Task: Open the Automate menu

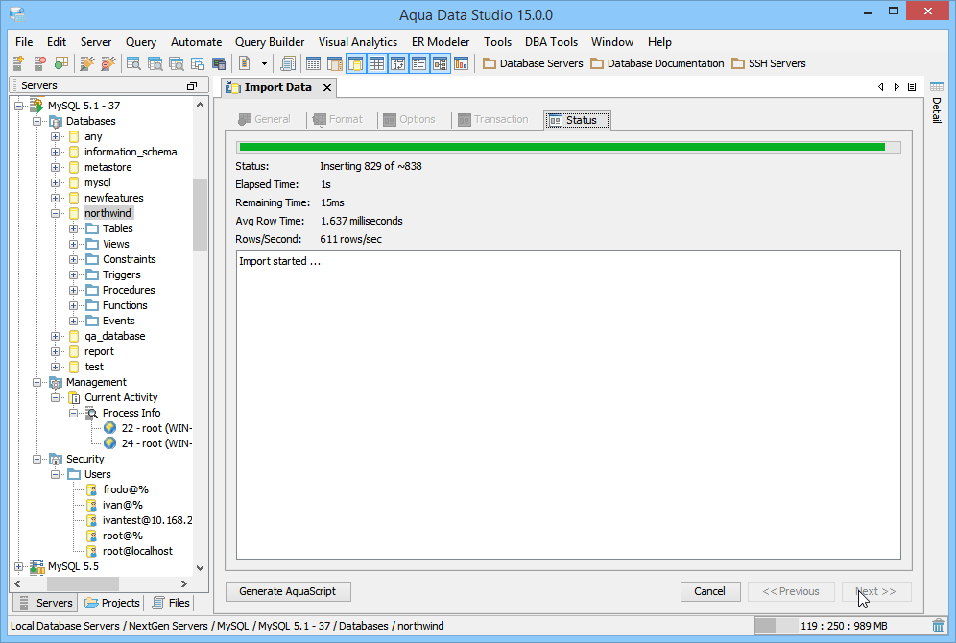Action: coord(197,42)
